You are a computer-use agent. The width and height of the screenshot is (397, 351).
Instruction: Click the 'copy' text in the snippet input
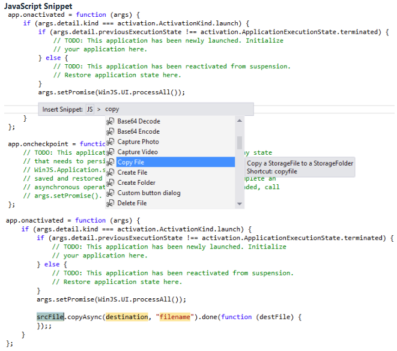coord(112,109)
